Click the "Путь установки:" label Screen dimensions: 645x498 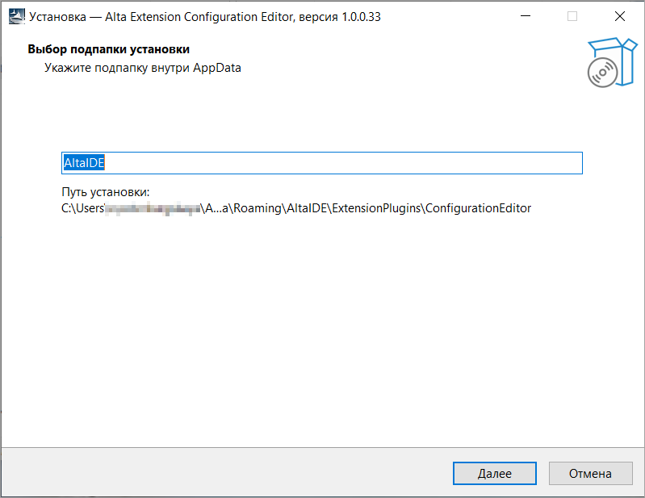point(106,192)
